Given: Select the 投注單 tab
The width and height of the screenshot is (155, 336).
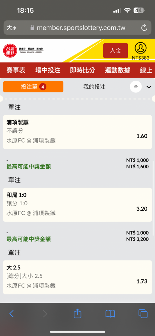Looking at the screenshot, I should click(x=33, y=87).
